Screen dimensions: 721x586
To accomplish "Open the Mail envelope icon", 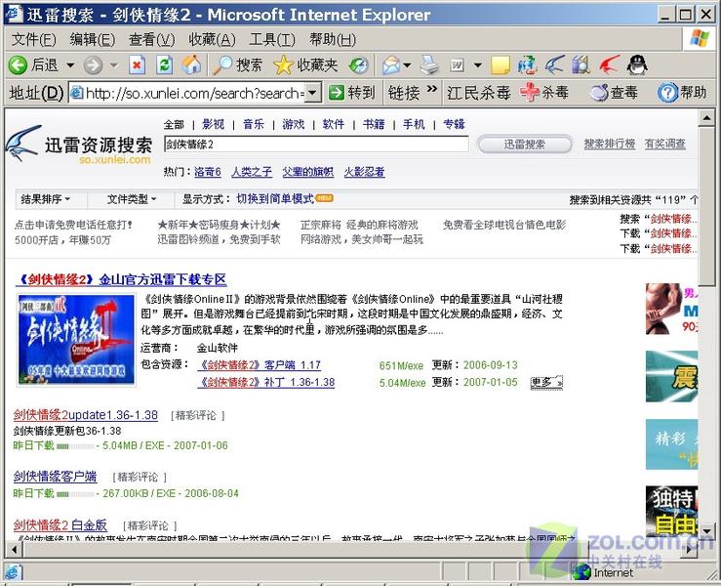I will coord(391,65).
